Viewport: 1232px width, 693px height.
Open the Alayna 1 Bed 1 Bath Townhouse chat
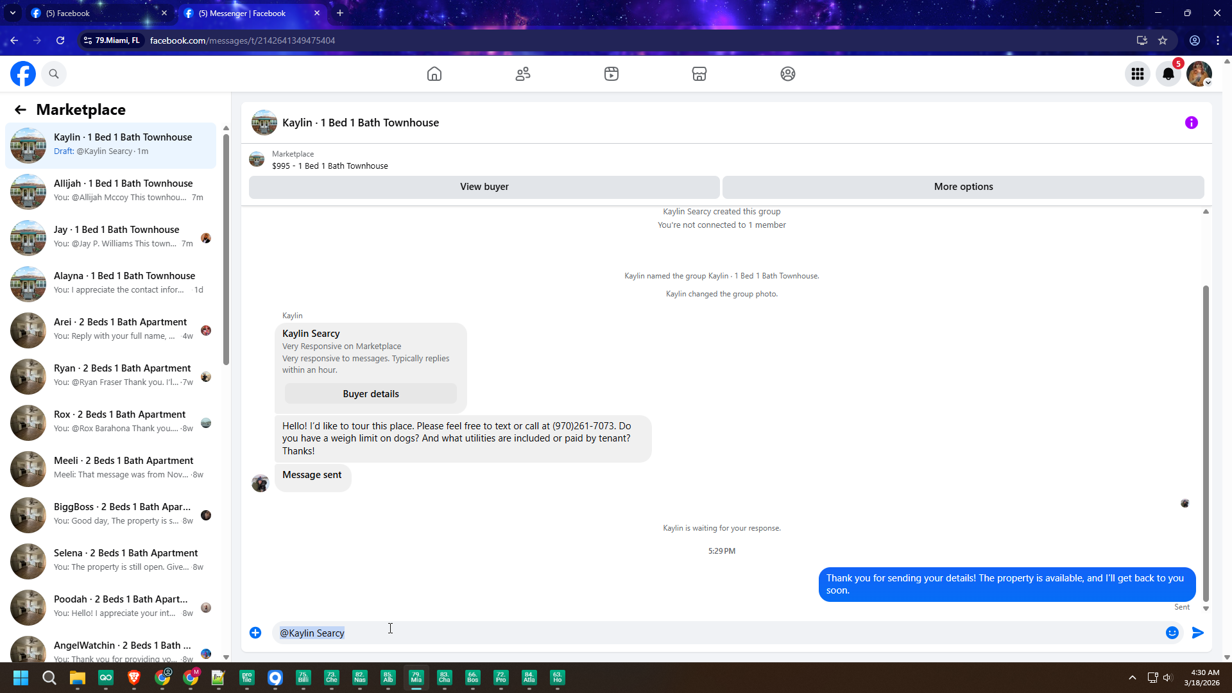[110, 283]
